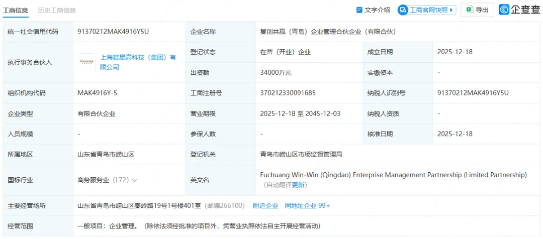Click the 工商官网快照 snapshot icon
543x239 pixels.
click(403, 10)
